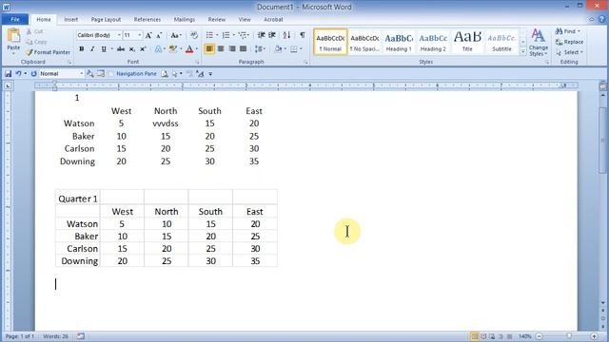This screenshot has height=342, width=609.
Task: Click the Zoom In plus button
Action: click(x=595, y=336)
